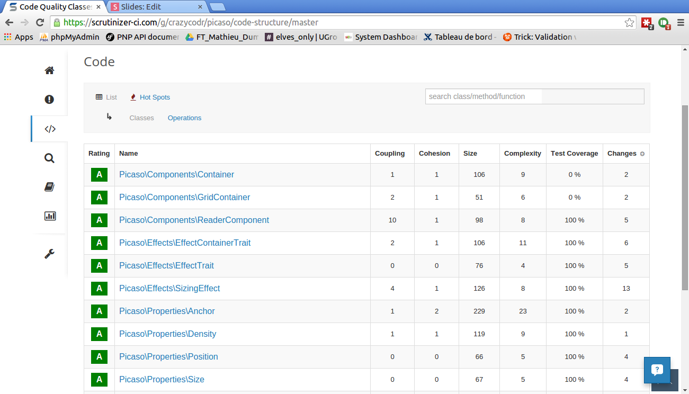This screenshot has height=394, width=689.
Task: Sort by the Size column header
Action: 470,154
